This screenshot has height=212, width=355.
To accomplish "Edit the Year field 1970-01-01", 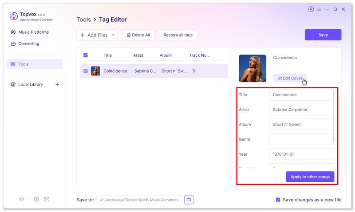I will [301, 154].
